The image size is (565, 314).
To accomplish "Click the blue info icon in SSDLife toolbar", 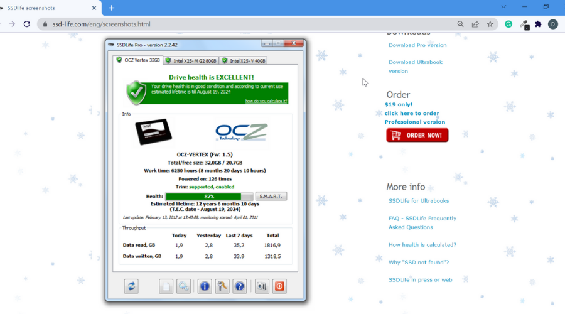I will [205, 286].
